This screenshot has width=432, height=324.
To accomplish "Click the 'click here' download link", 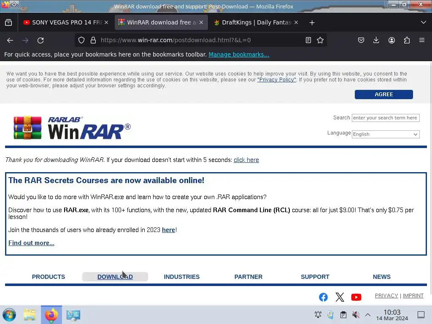I will pos(246,160).
